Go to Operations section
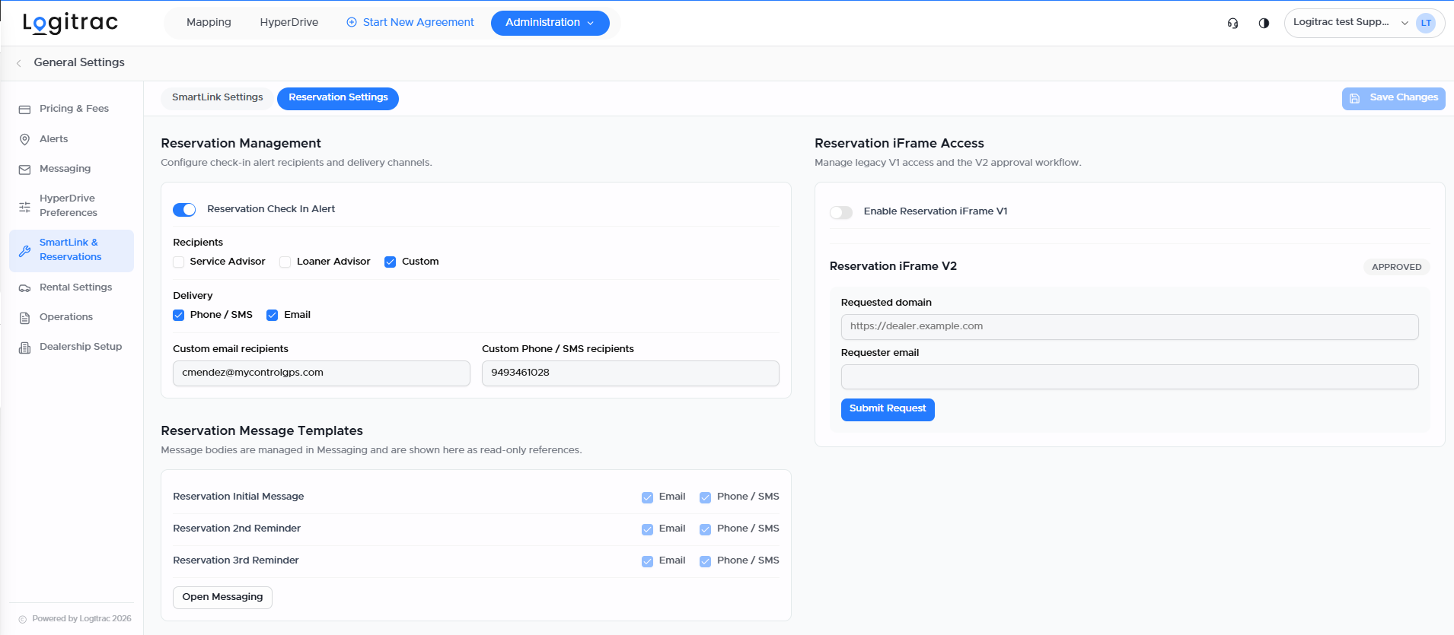 72,317
